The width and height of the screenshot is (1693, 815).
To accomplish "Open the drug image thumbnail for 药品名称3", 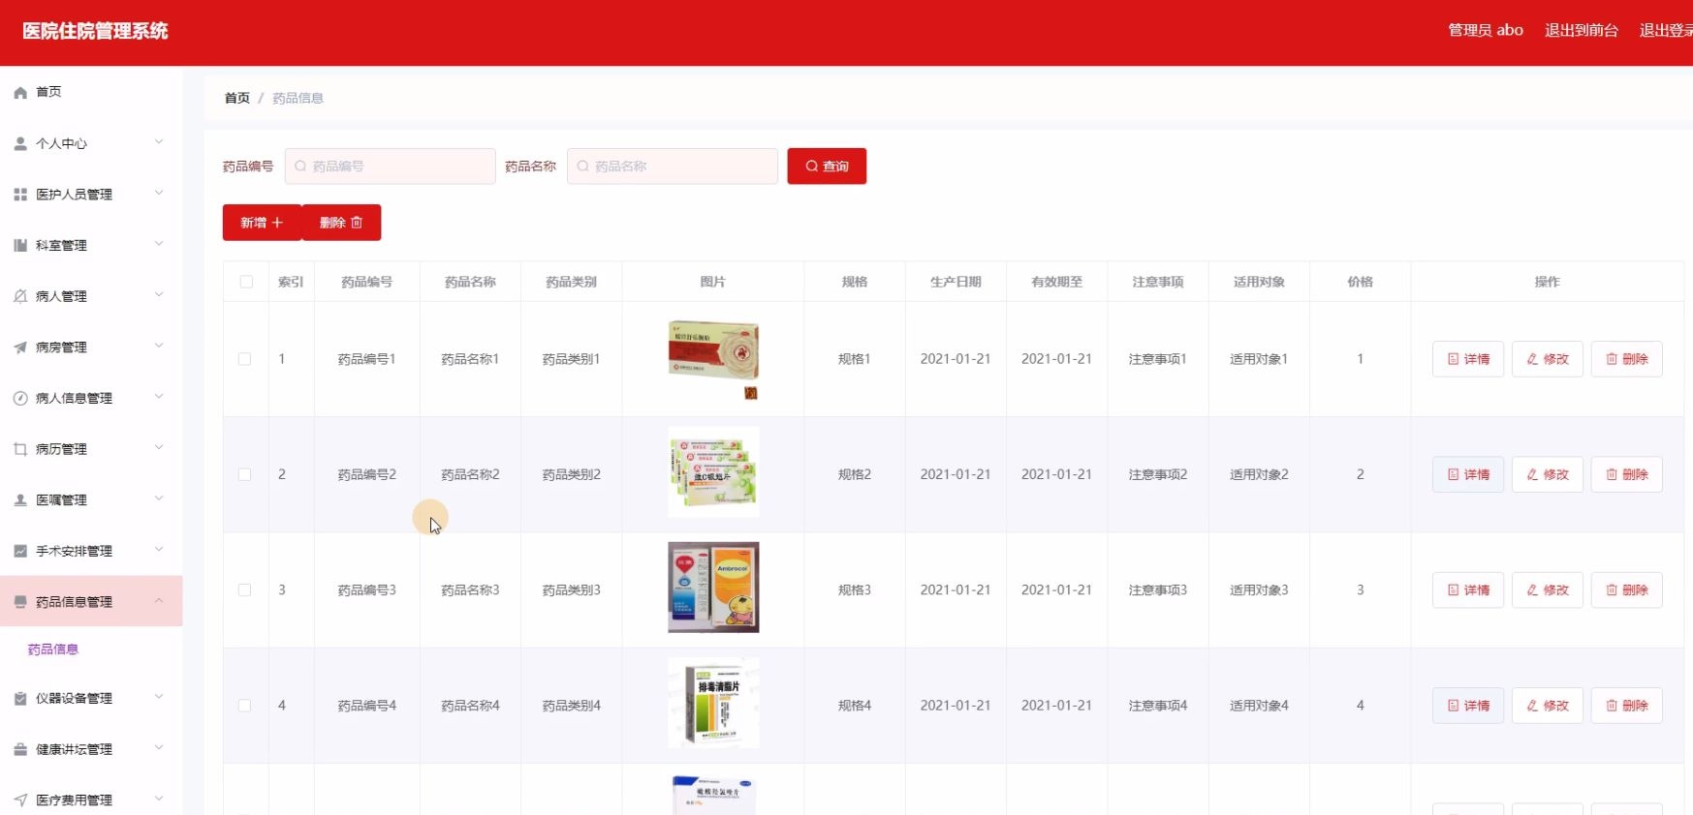I will (713, 588).
